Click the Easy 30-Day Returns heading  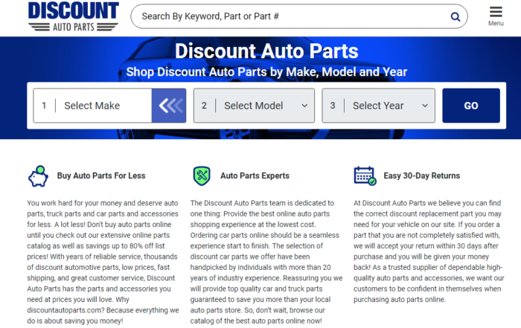tap(422, 176)
